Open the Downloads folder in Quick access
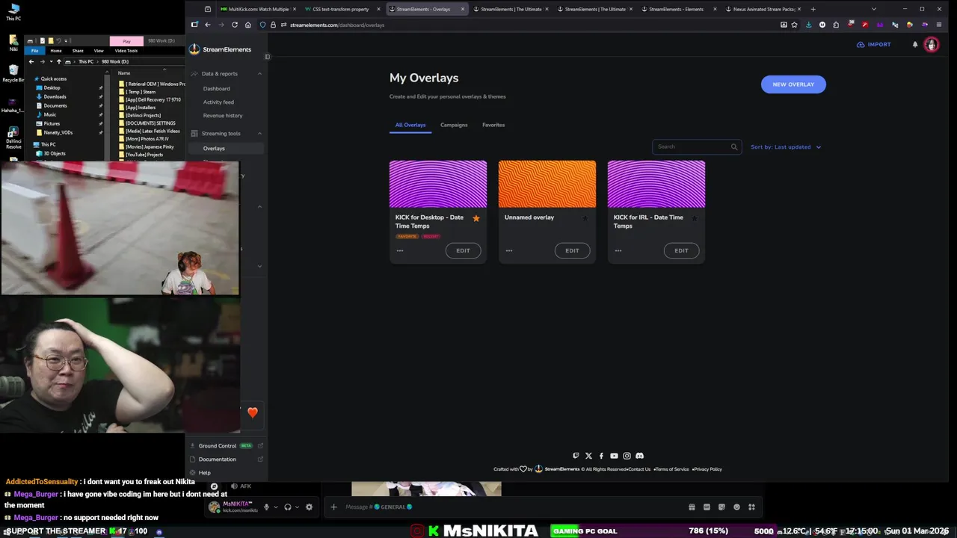 [55, 96]
